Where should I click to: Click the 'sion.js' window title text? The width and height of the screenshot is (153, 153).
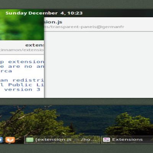pos(53,22)
